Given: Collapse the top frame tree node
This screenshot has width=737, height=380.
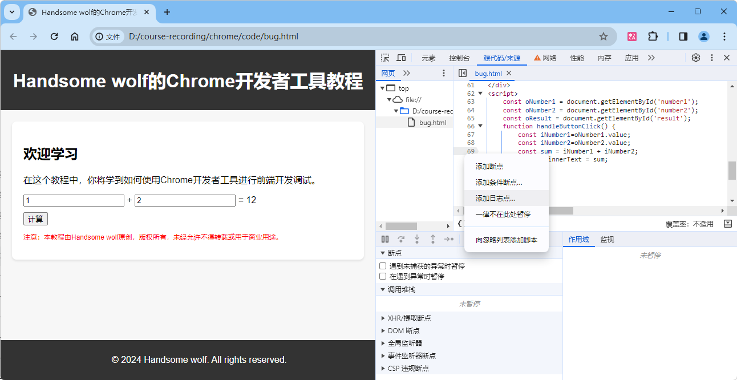Looking at the screenshot, I should point(383,88).
